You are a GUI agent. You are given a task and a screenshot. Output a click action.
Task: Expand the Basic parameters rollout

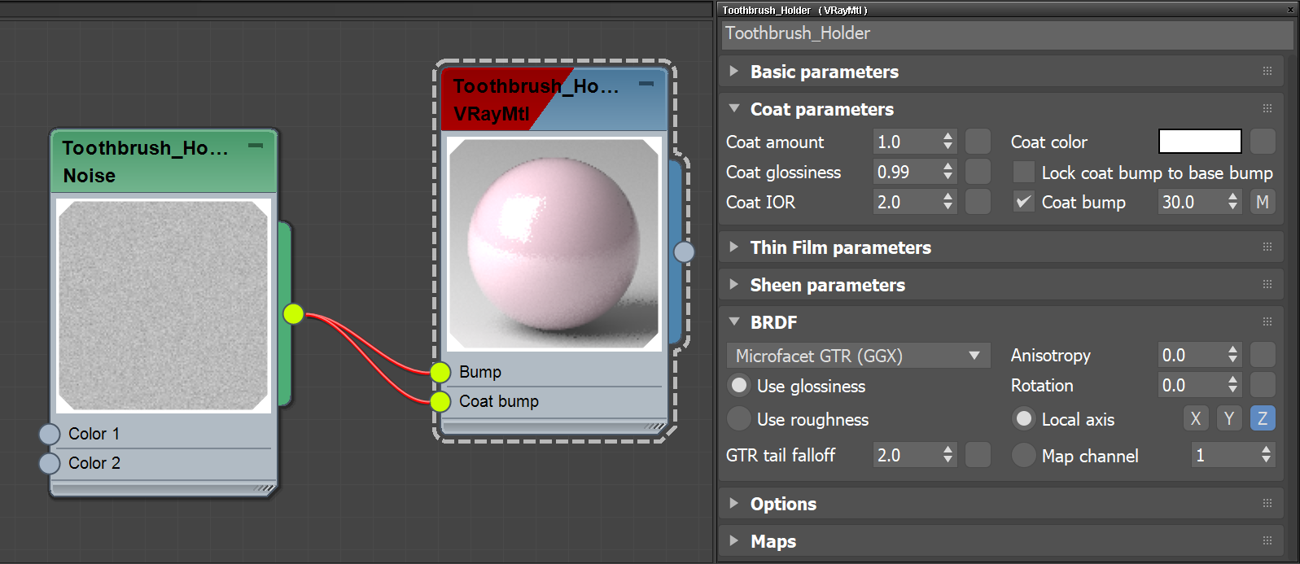point(734,71)
